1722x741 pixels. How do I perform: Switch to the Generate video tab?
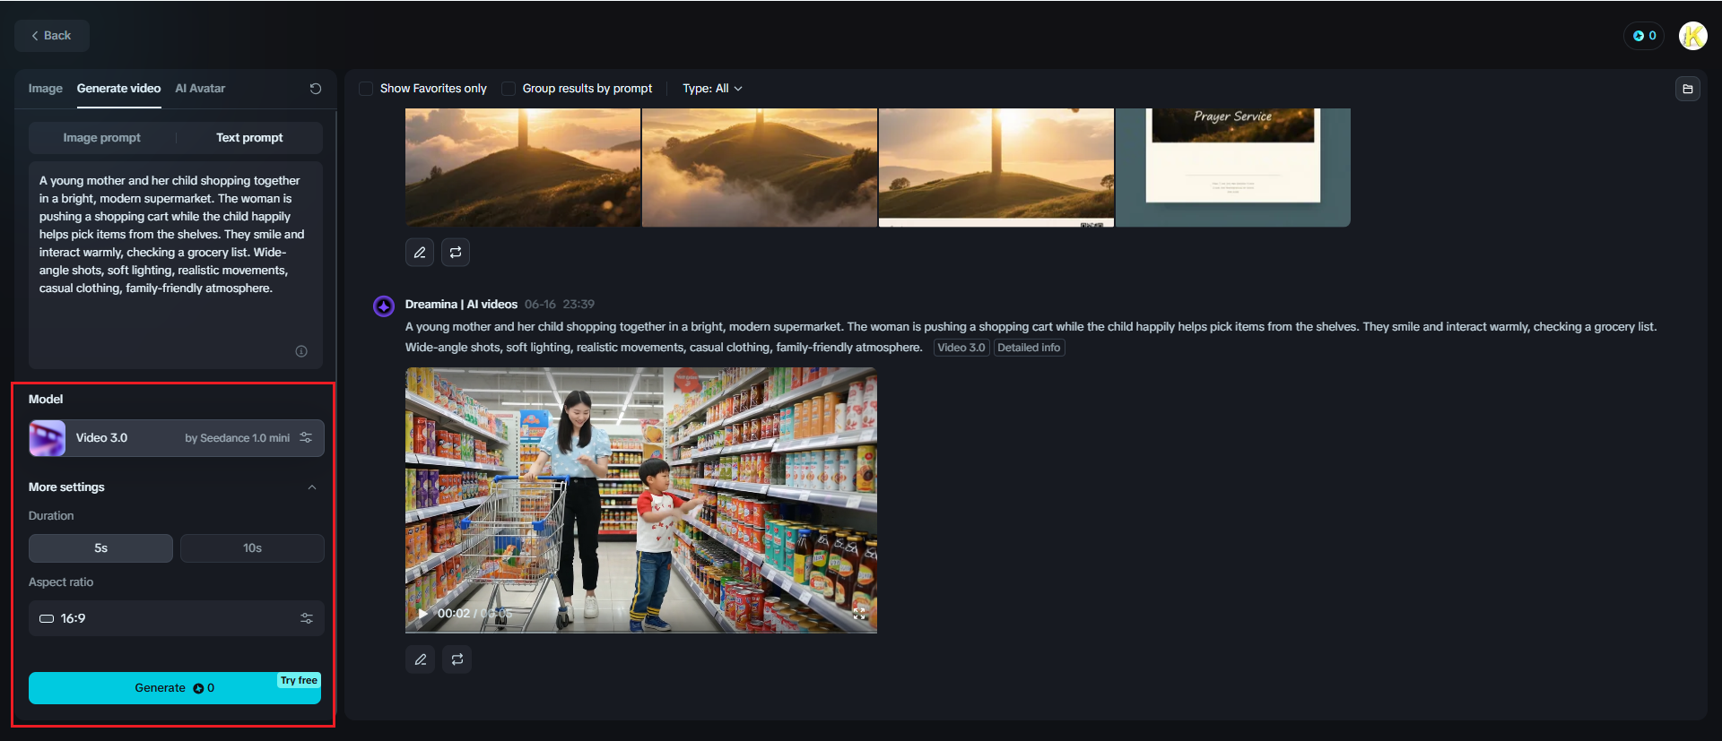[118, 89]
